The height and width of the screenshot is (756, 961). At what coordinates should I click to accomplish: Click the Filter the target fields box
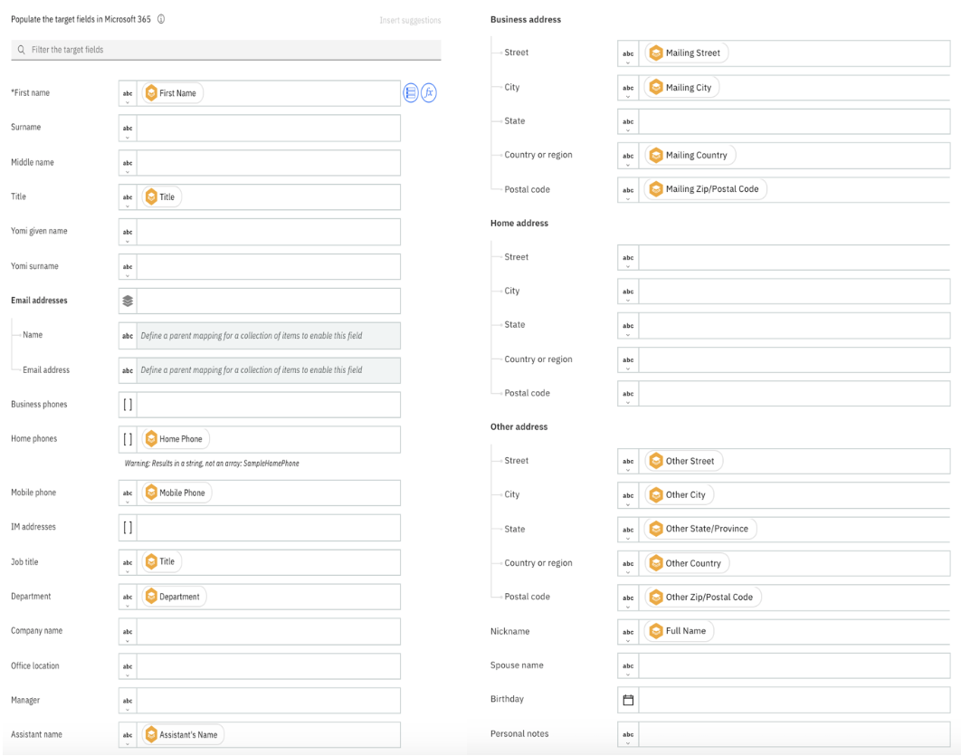226,50
